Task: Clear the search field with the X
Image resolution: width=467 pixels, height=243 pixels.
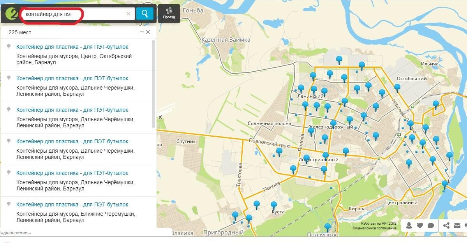Action: 129,14
